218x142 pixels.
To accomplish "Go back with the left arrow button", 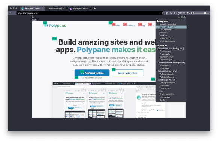I will [10, 13].
